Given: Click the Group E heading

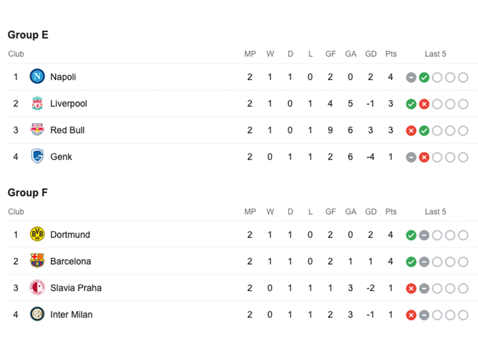Looking at the screenshot, I should [28, 35].
